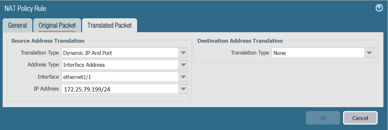Open the Original Packet tab
The height and width of the screenshot is (130, 388).
click(57, 25)
